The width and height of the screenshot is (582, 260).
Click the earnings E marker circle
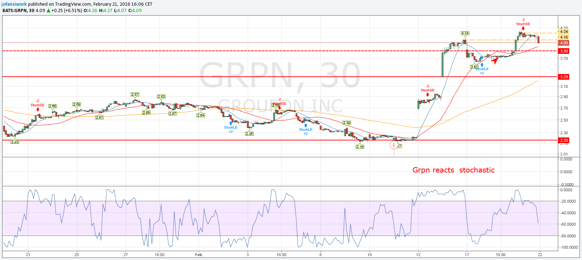(394, 145)
